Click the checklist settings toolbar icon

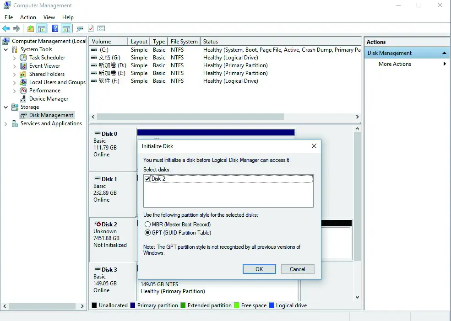pos(101,28)
